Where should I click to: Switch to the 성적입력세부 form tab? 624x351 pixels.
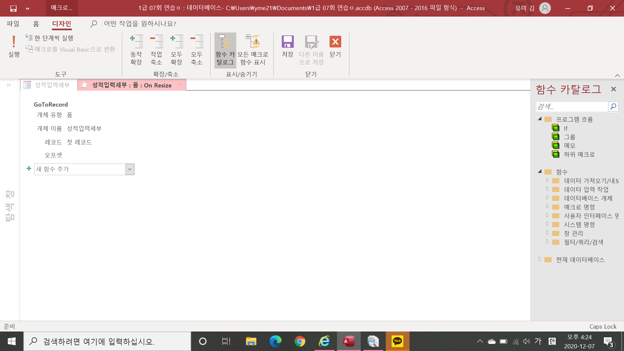tap(49, 85)
